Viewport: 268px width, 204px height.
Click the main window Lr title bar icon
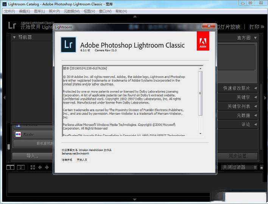(x=5, y=4)
